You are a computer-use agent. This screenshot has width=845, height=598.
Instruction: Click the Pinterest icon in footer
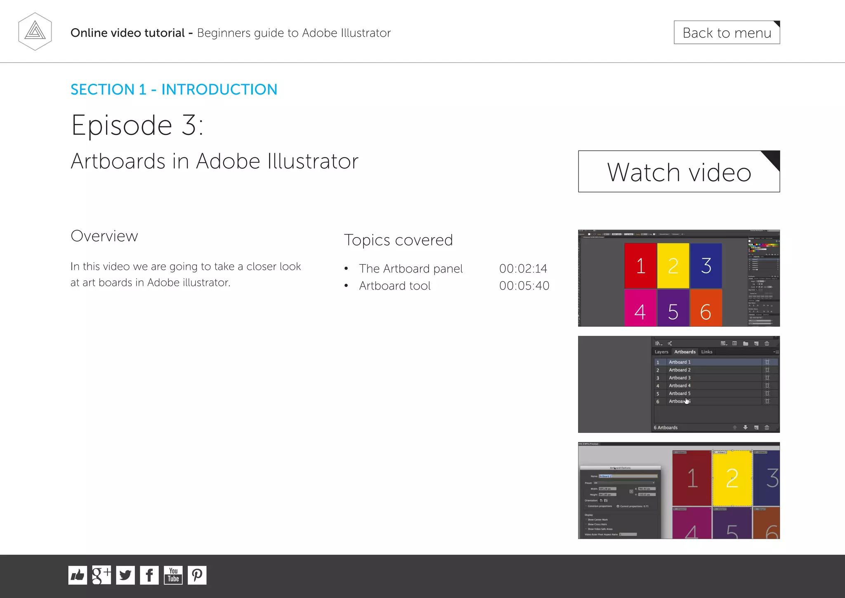click(197, 575)
